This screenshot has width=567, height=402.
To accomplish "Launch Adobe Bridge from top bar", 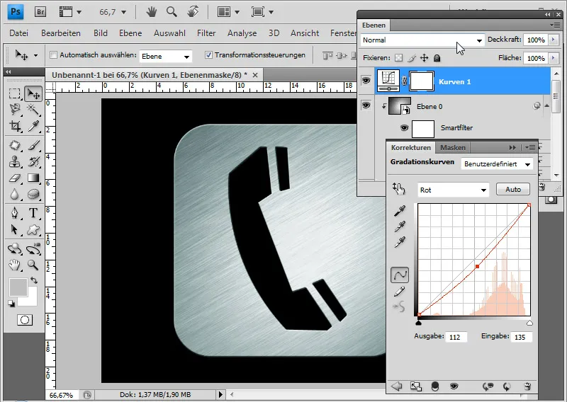I will (x=40, y=12).
